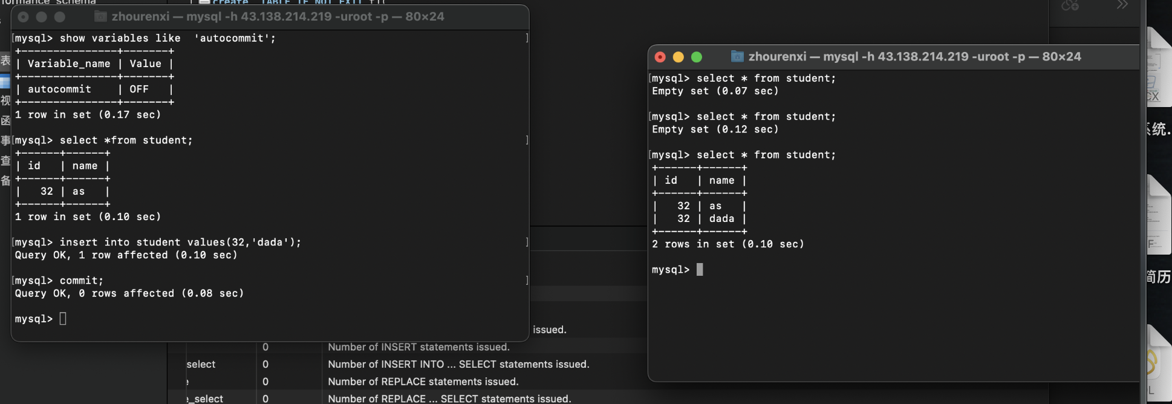The image size is (1172, 404).
Task: Click 'Number of REPLACE statements issued.' row
Action: 423,382
